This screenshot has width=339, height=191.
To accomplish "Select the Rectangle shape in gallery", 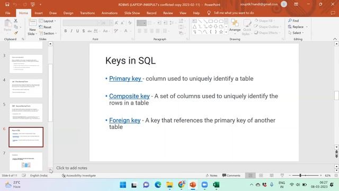I will [211, 21].
